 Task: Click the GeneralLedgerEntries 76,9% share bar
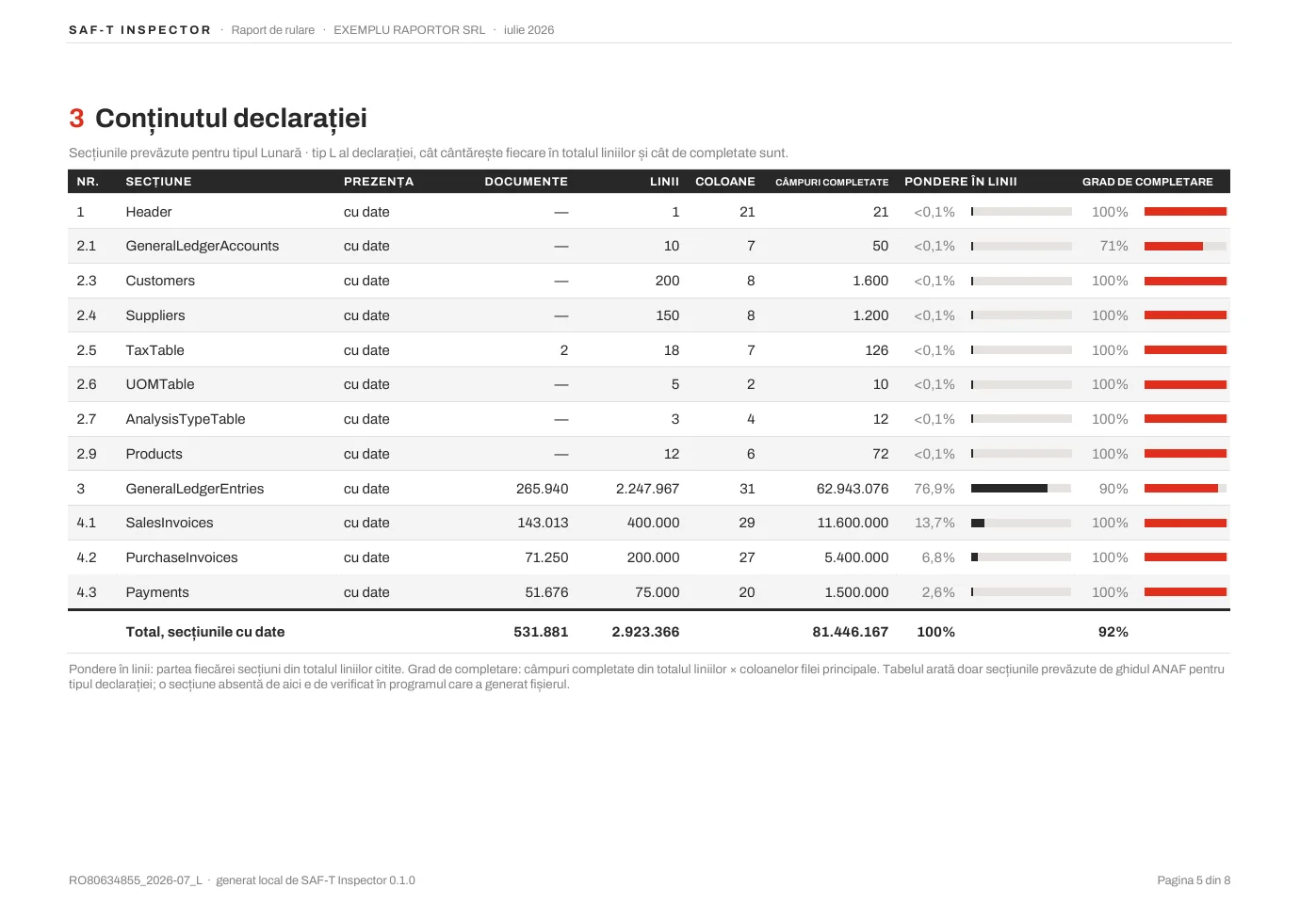(x=1021, y=489)
